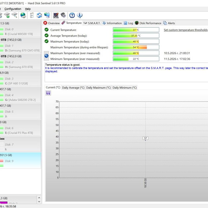Open the About info icon in toolbar
Image resolution: width=208 pixels, height=208 pixels.
pyautogui.click(x=79, y=15)
